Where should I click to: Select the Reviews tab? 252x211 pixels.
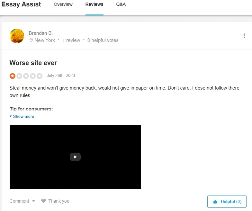[x=94, y=5]
